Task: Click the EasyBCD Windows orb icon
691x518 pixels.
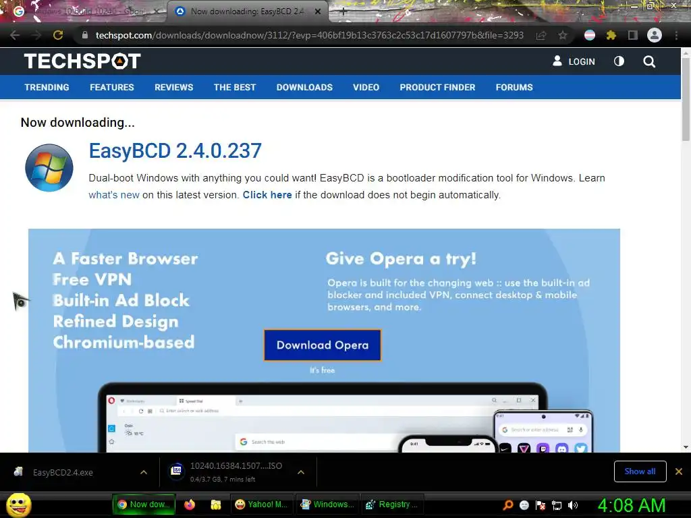Action: point(49,168)
